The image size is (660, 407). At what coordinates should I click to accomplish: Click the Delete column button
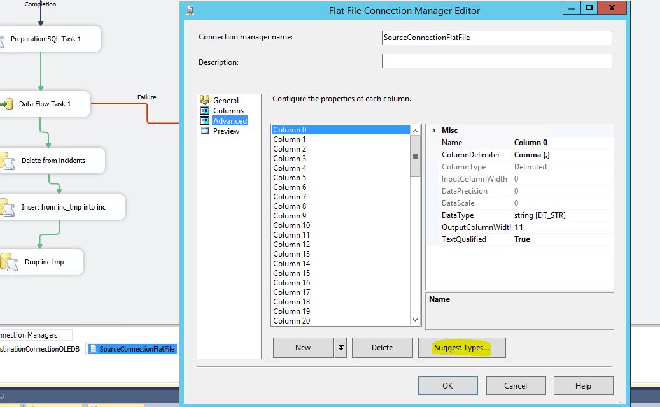click(382, 348)
